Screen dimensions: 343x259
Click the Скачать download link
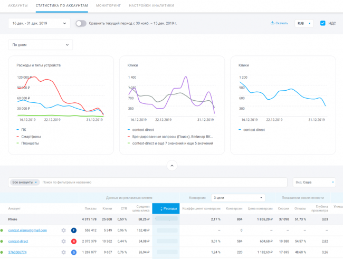coord(279,23)
